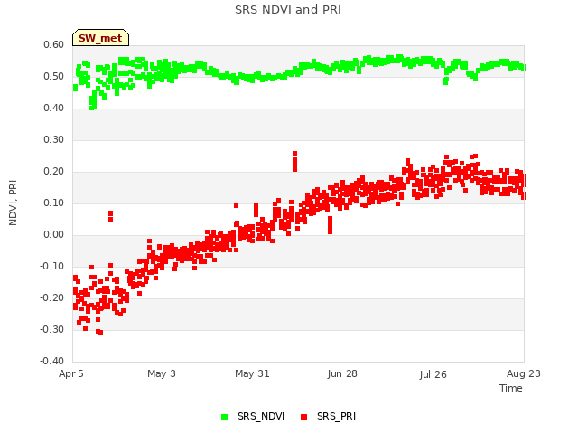Select the SRS_PRI legend label
This screenshot has height=434, width=578.
(336, 416)
